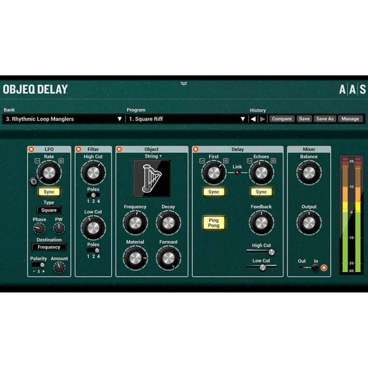Click the AAS logo
The width and height of the screenshot is (368, 368).
pos(352,89)
